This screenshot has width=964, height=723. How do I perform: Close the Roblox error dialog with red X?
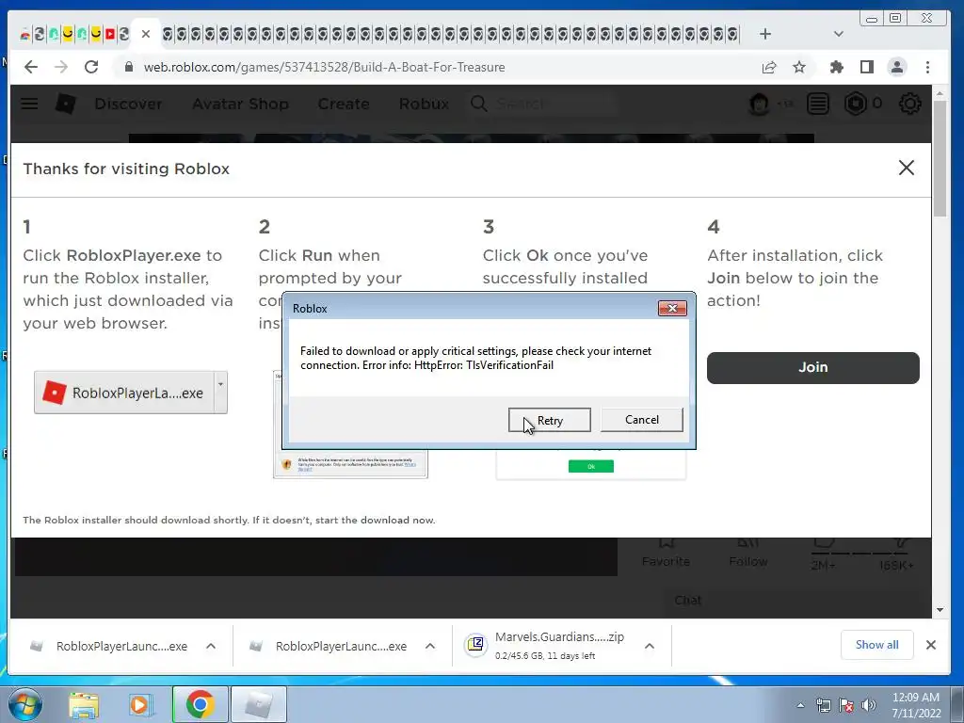pos(672,308)
